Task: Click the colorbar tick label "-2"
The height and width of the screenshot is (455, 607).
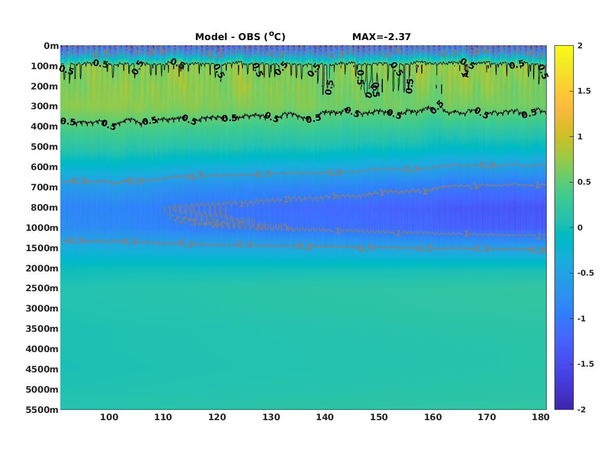Action: pos(582,409)
